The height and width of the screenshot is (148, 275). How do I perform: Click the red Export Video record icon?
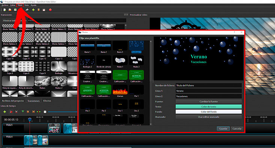coord(50,10)
